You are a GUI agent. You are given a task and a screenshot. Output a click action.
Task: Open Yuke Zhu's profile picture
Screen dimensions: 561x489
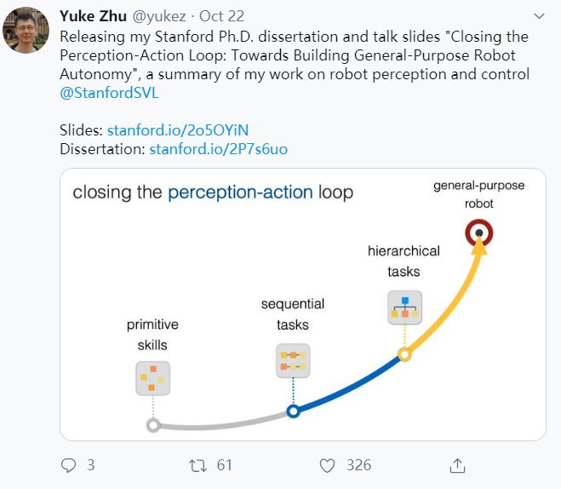click(26, 31)
